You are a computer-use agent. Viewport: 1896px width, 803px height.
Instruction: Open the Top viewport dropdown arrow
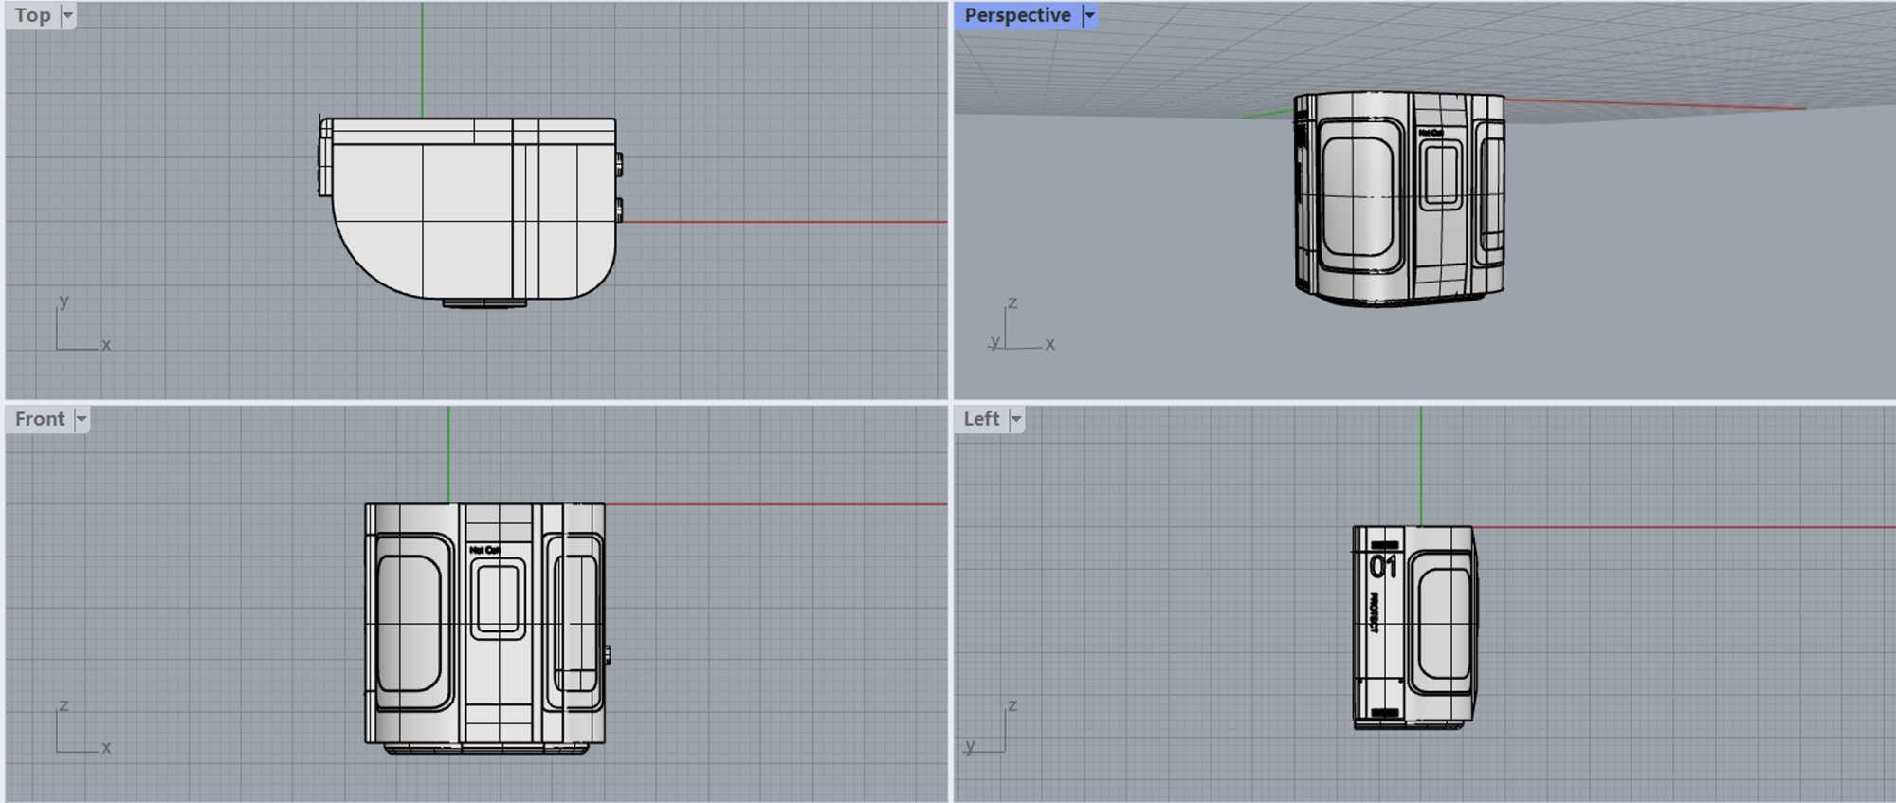[67, 15]
